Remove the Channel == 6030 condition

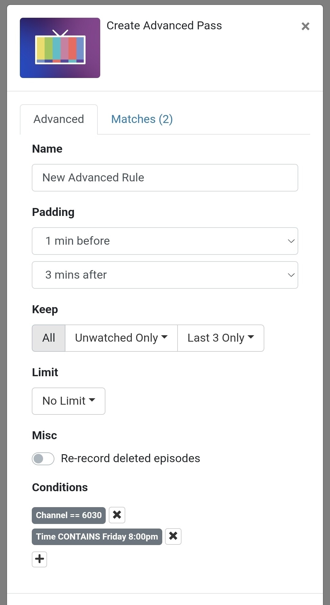[117, 515]
